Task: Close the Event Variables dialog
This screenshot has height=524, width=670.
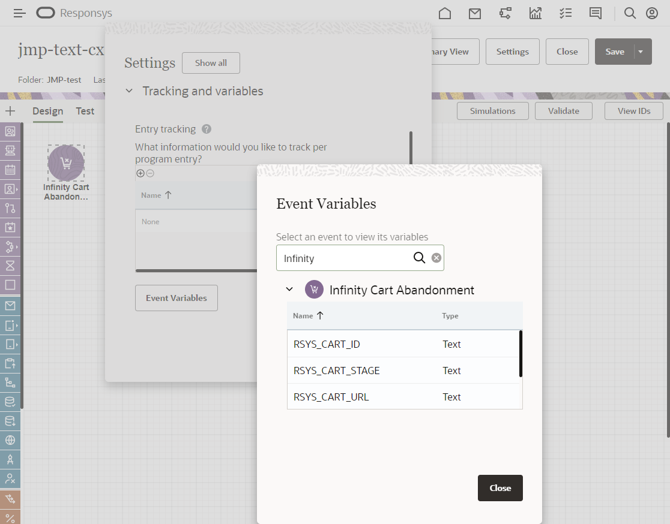Action: 500,488
